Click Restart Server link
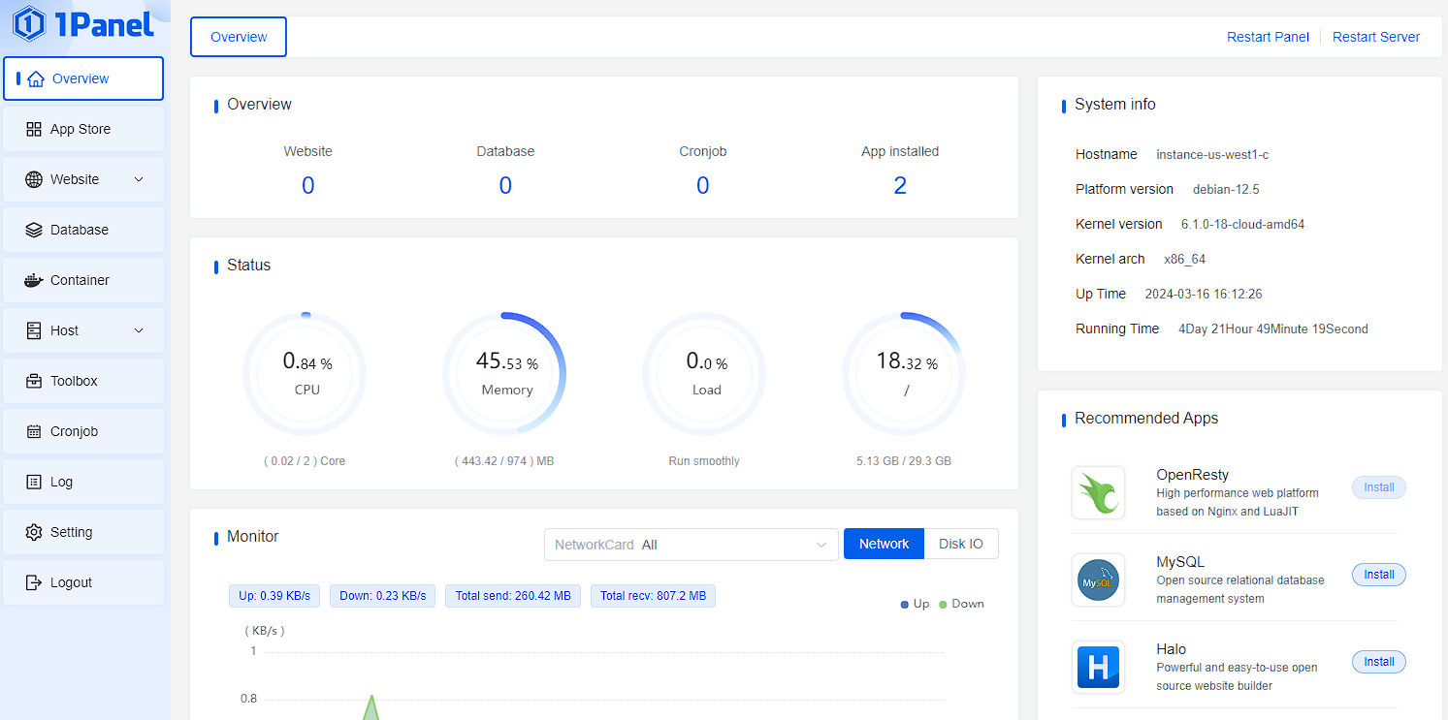Image resolution: width=1448 pixels, height=720 pixels. [1375, 37]
